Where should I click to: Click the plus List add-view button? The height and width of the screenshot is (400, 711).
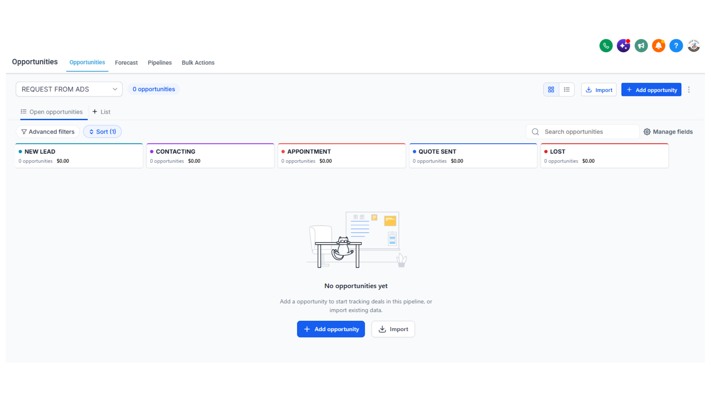pos(101,112)
